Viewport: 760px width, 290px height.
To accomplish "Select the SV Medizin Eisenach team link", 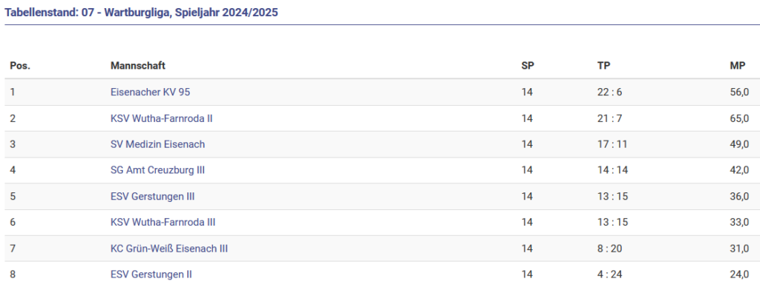I will pyautogui.click(x=157, y=144).
